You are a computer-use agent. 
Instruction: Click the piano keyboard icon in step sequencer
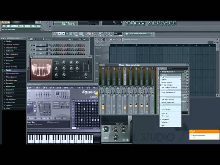[x=84, y=39]
